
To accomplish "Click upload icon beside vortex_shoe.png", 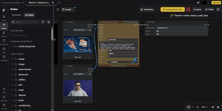I will [x=90, y=30].
